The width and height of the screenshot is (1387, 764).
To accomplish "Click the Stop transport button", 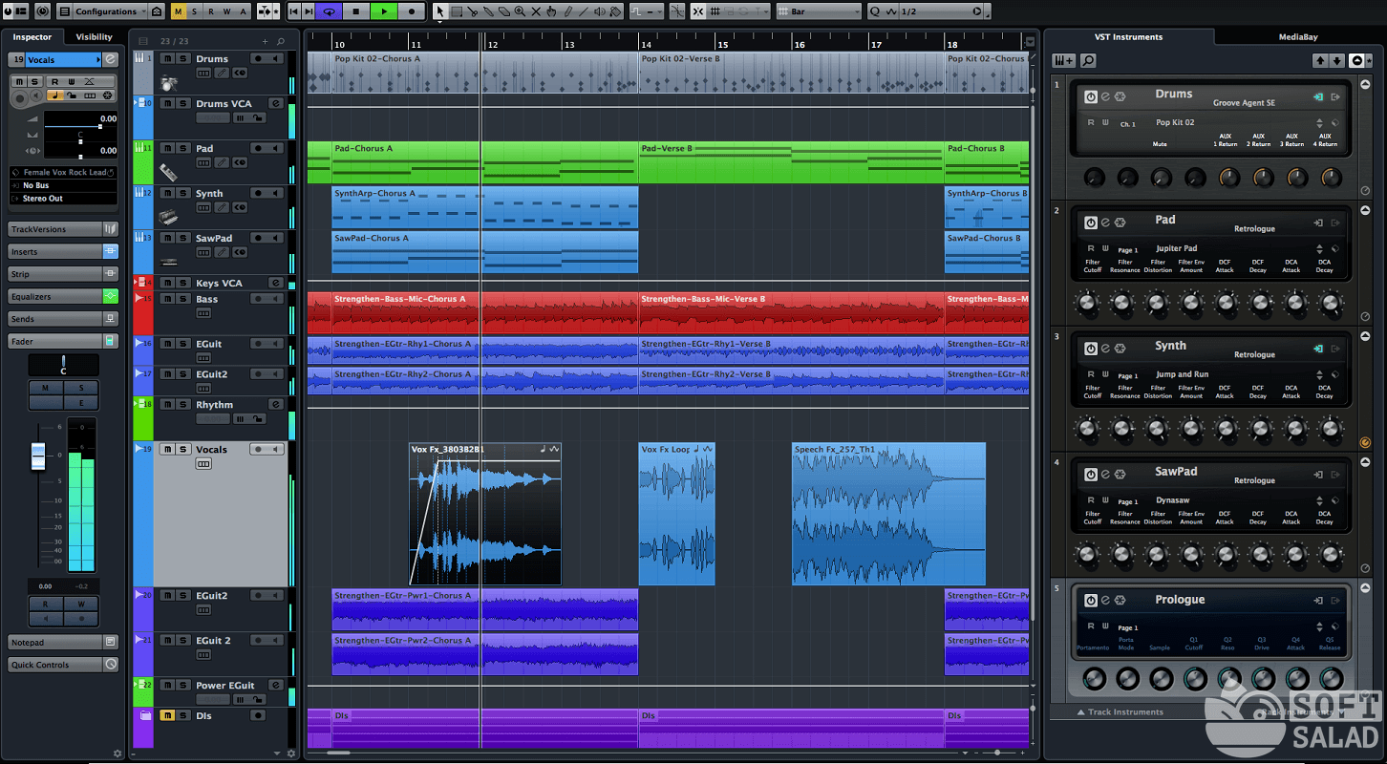I will pyautogui.click(x=356, y=11).
